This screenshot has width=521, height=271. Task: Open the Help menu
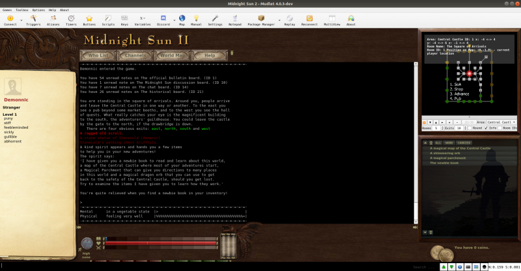[x=52, y=10]
